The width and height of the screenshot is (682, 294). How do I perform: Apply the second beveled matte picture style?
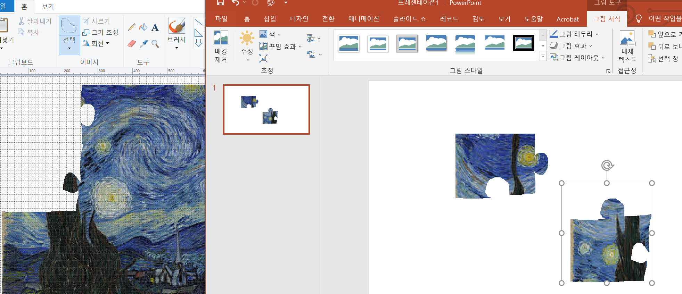(x=378, y=43)
